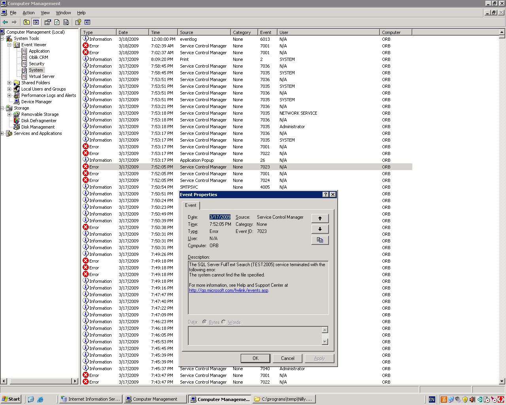506x405 pixels.
Task: Click the Back arrow toolbar icon
Action: coord(5,22)
